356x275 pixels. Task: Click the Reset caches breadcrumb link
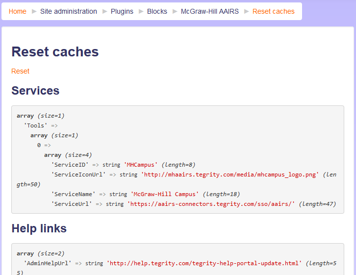(x=273, y=11)
